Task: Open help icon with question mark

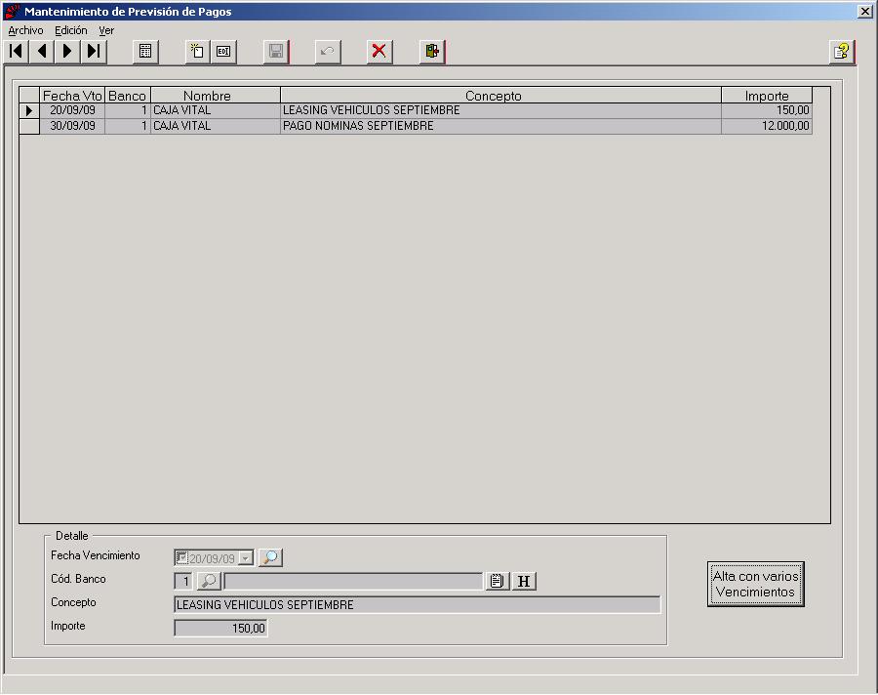Action: (842, 52)
